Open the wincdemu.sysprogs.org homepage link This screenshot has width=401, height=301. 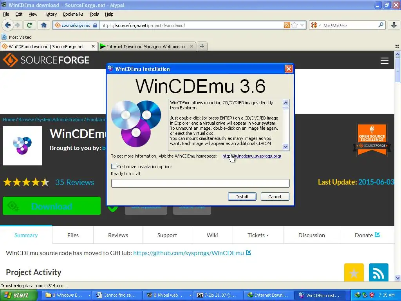click(x=252, y=156)
